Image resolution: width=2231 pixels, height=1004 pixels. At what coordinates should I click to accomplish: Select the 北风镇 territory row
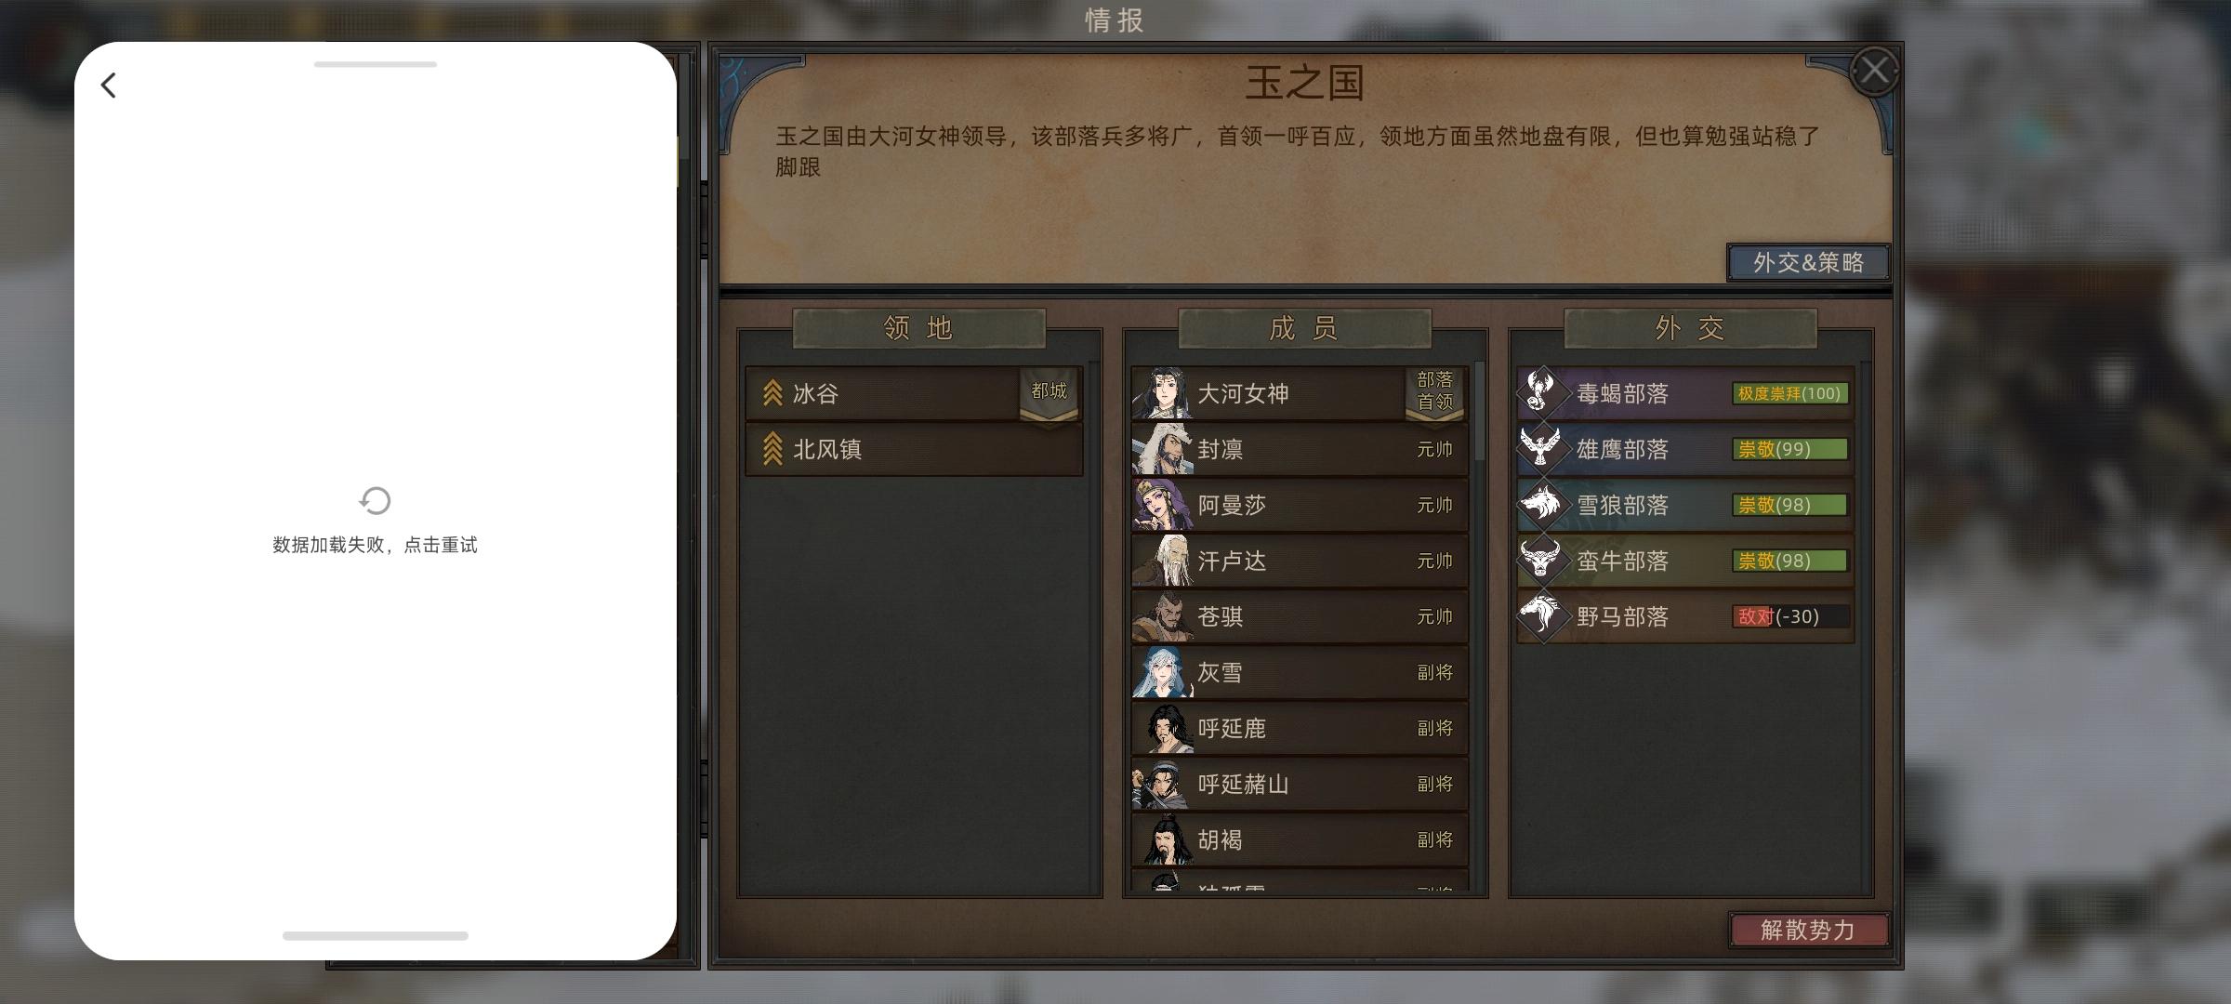pyautogui.click(x=914, y=449)
